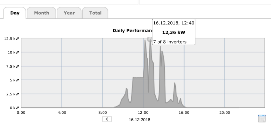
Task: Click the 12,5 kW y-axis label
Action: 12,38
